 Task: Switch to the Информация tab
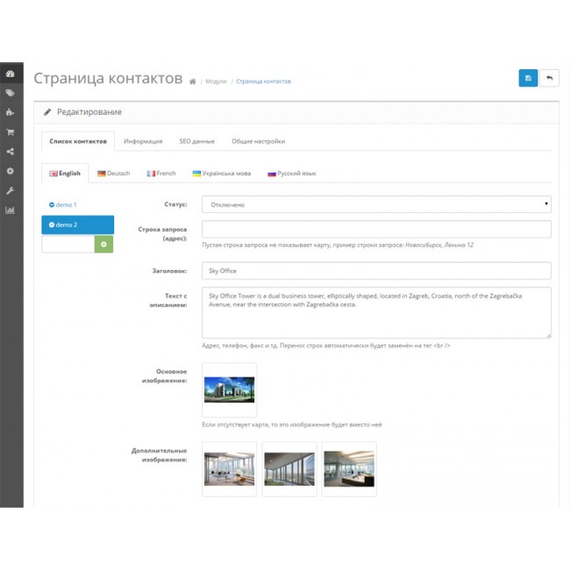click(x=143, y=141)
